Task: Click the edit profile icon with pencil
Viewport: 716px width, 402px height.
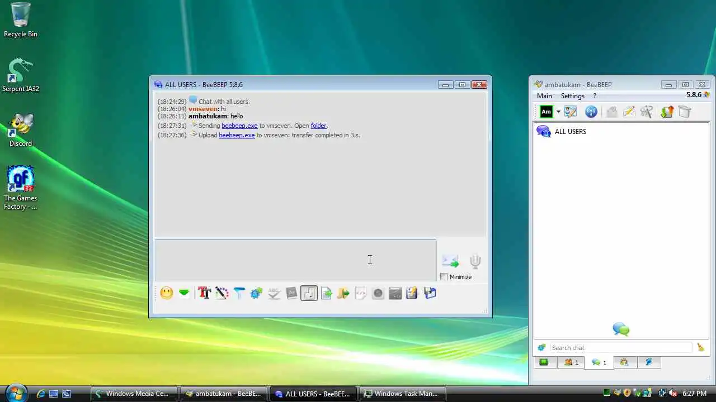Action: [x=571, y=112]
